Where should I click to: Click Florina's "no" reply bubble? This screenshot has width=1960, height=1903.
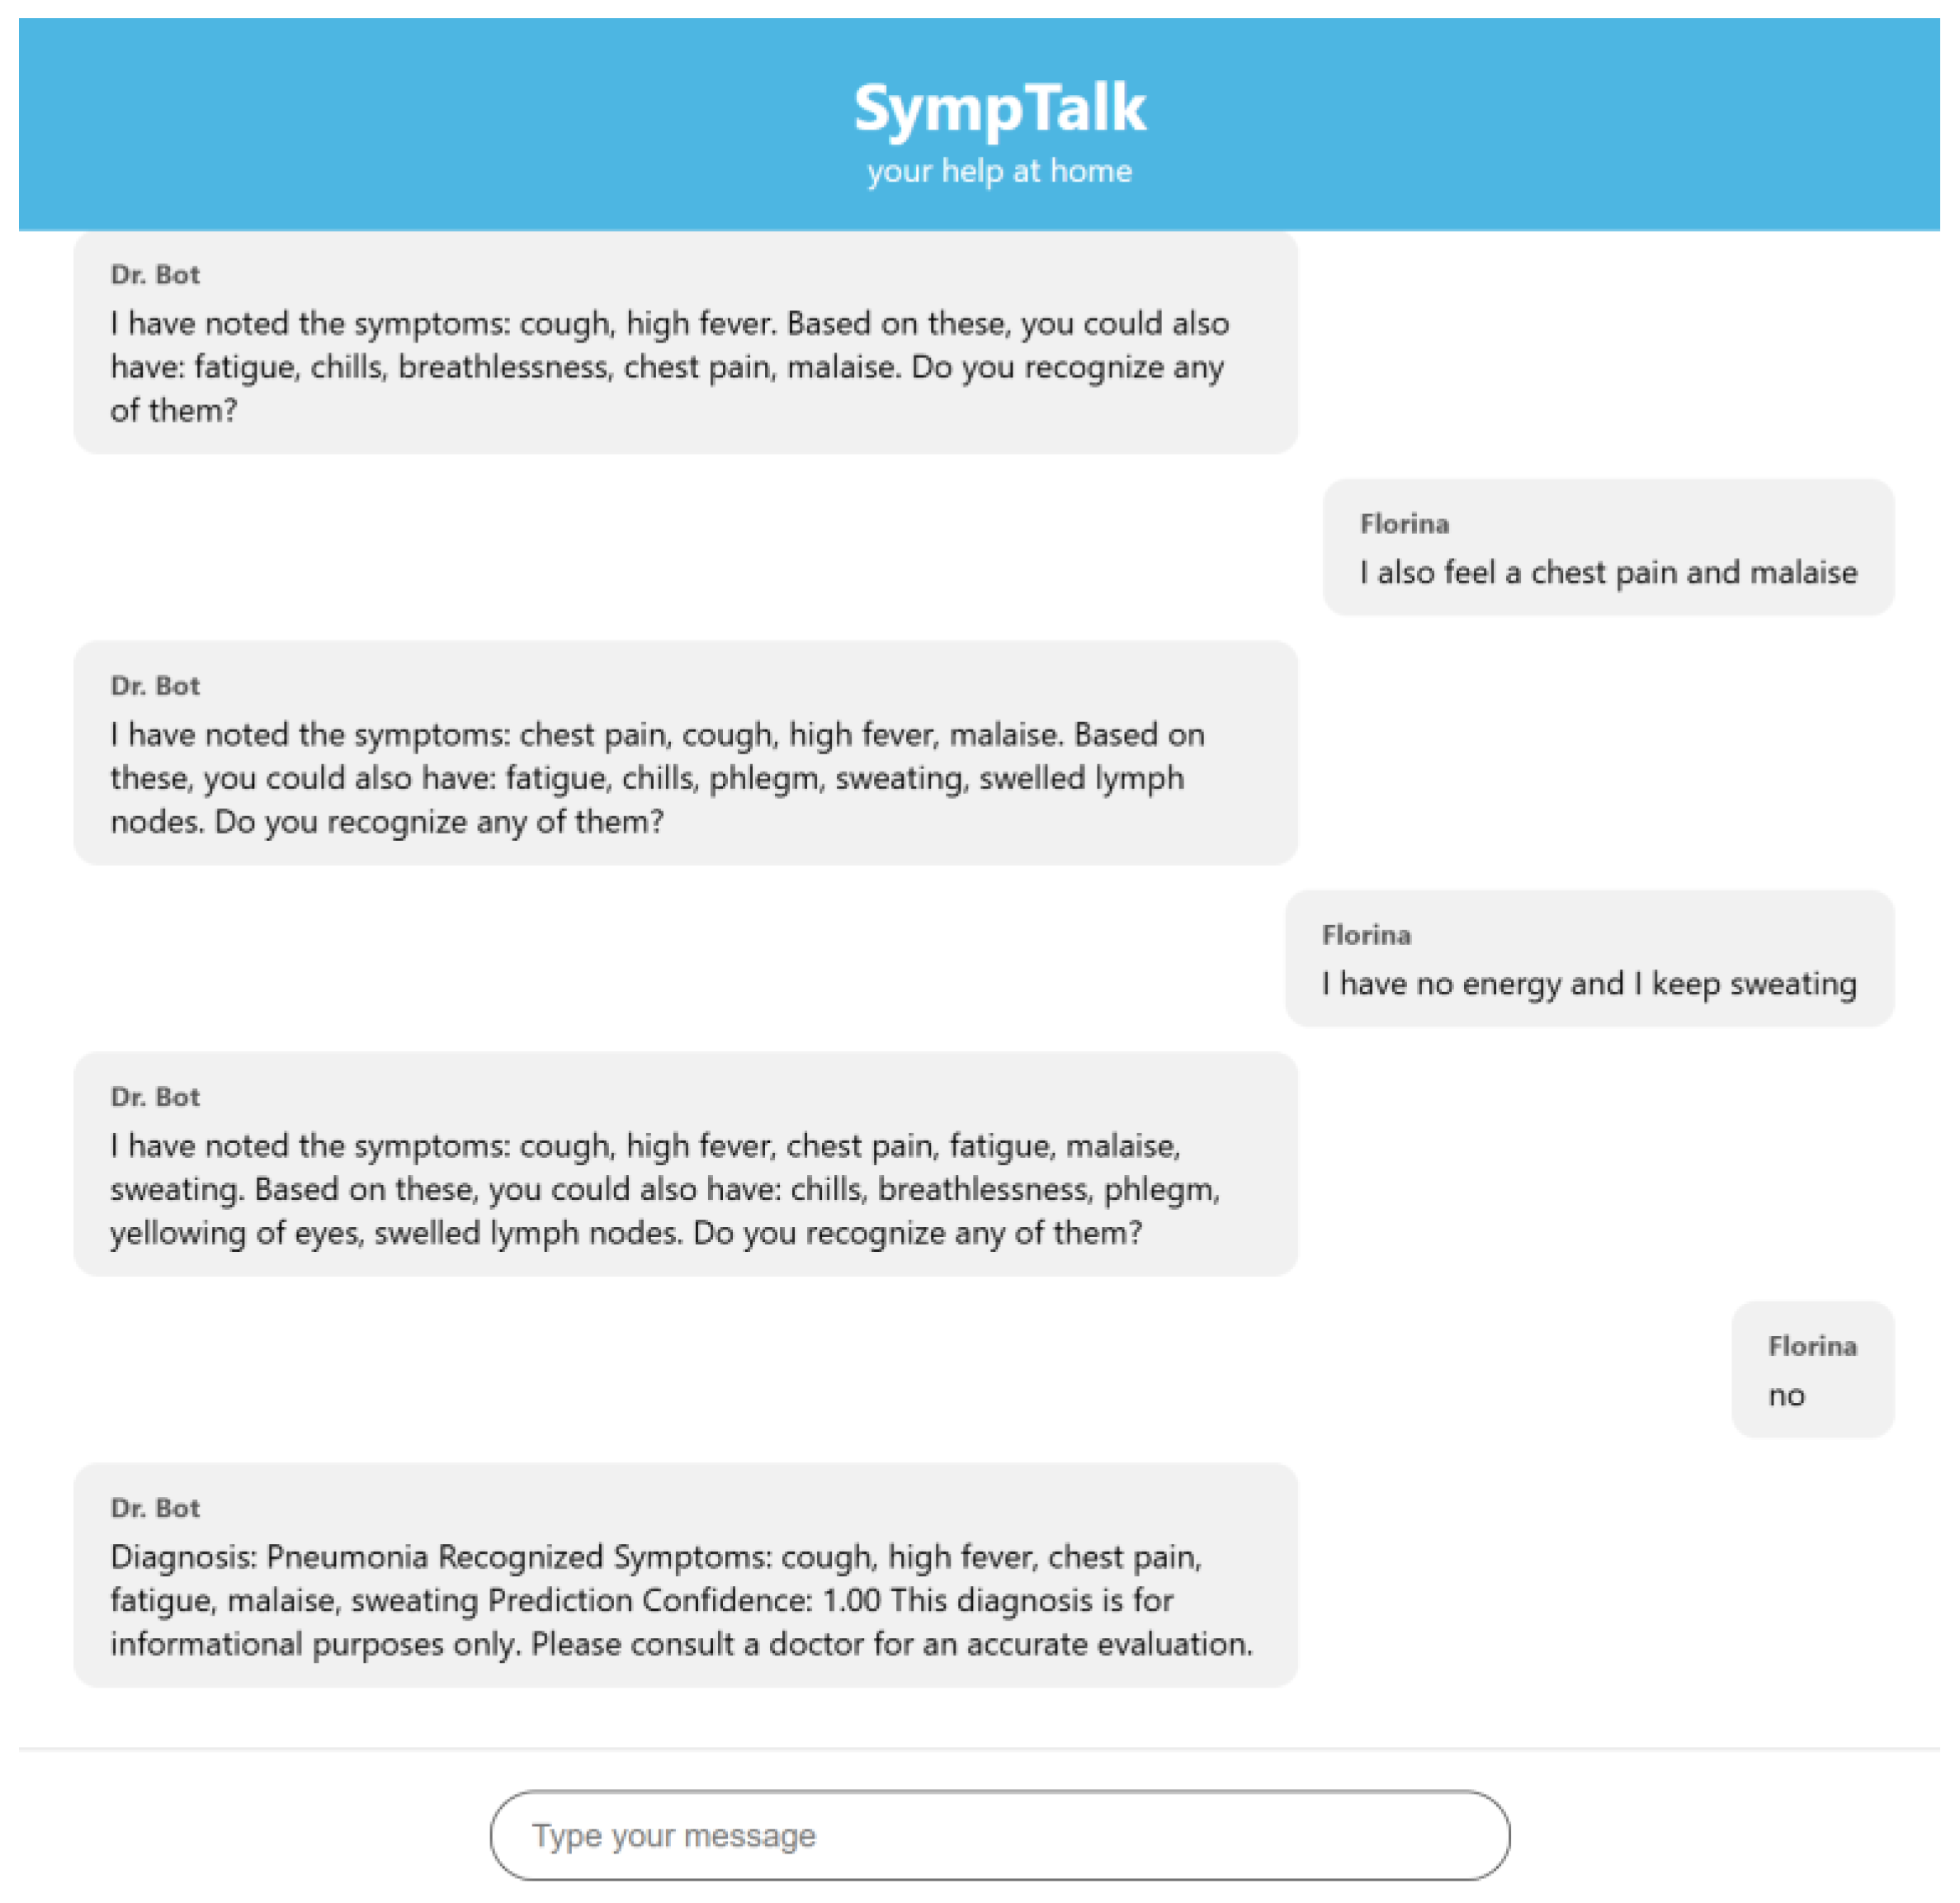click(1812, 1369)
